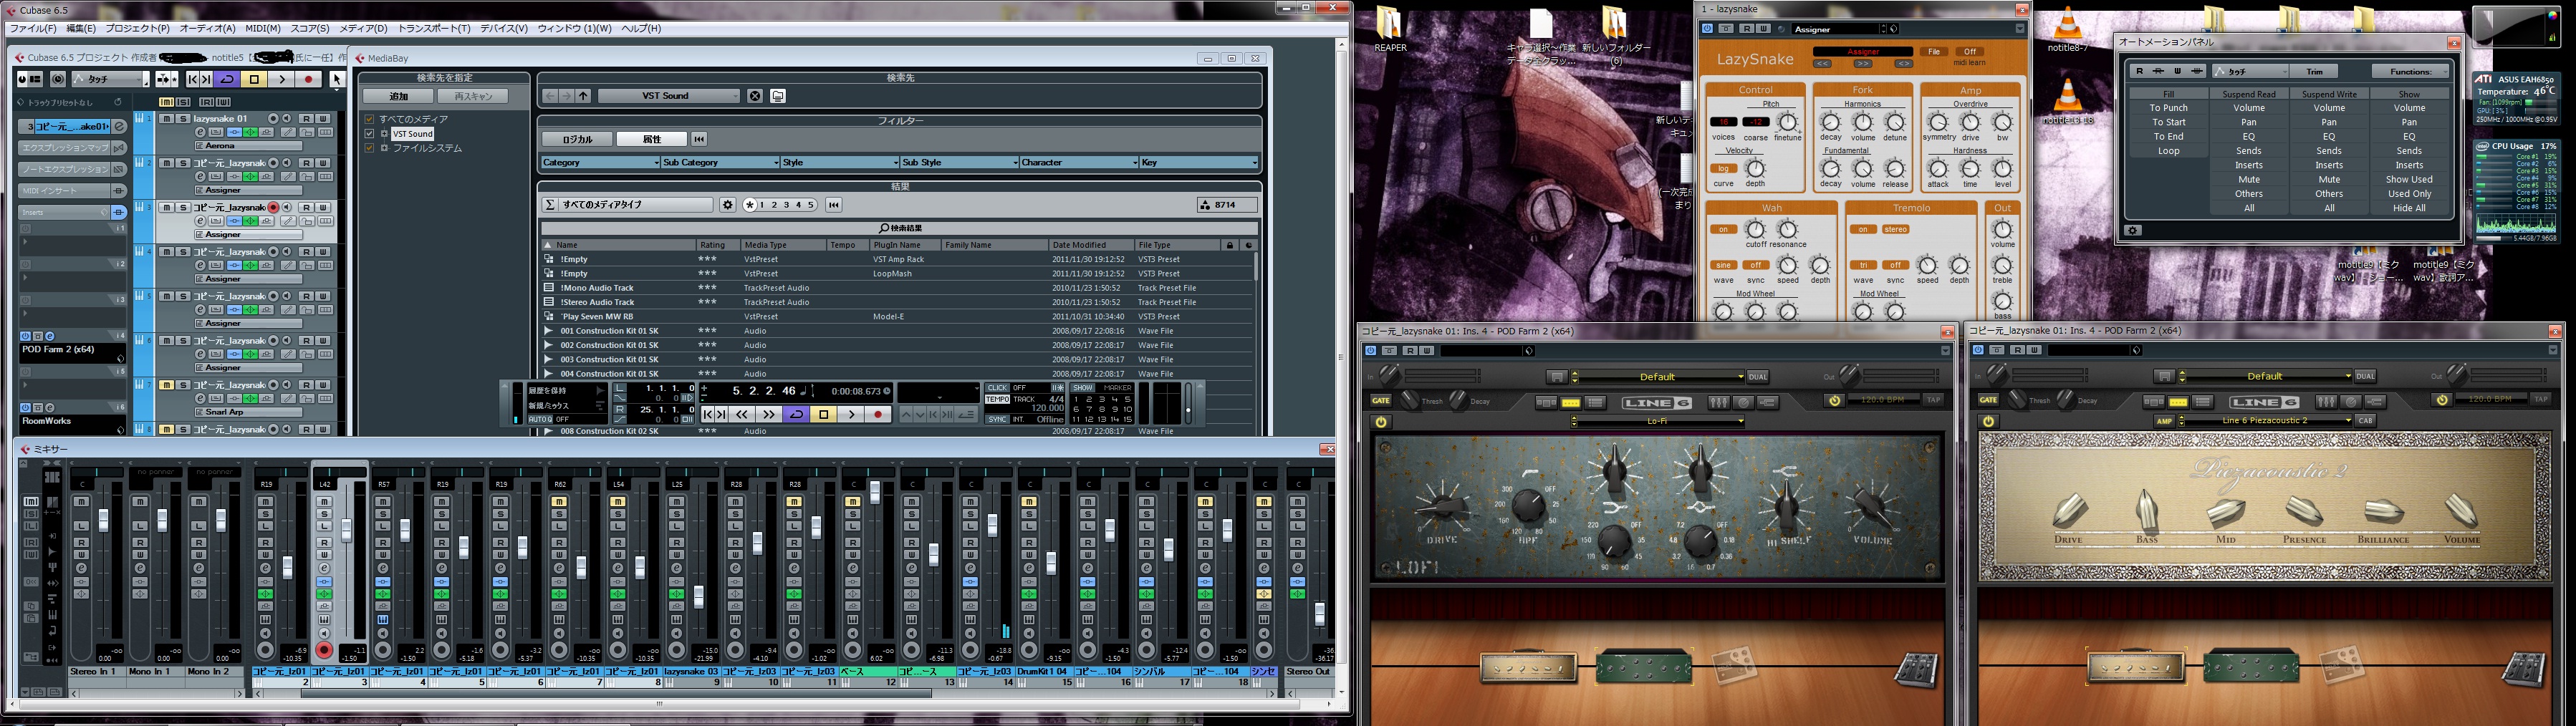Open the Category filter dropdown in MediaBay
This screenshot has width=2576, height=726.
click(x=600, y=163)
